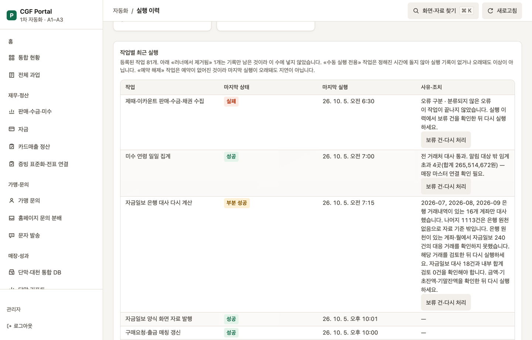Click the 부분 성공 status badge
532x340 pixels.
237,203
